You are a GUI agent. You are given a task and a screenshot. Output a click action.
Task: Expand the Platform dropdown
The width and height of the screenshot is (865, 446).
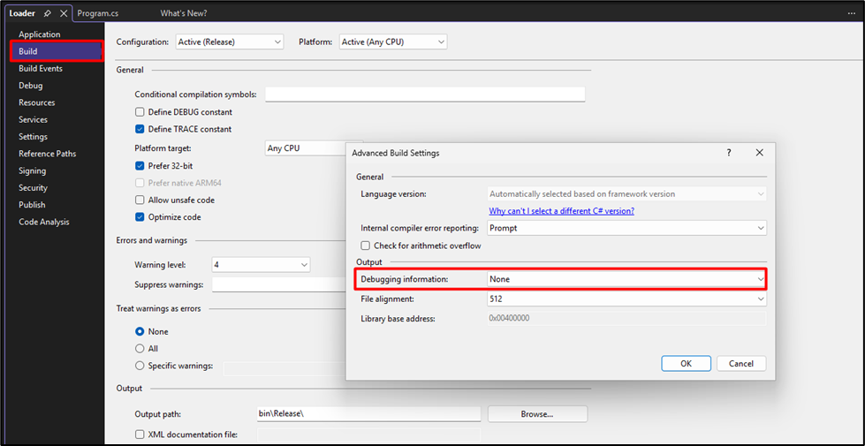pos(393,42)
